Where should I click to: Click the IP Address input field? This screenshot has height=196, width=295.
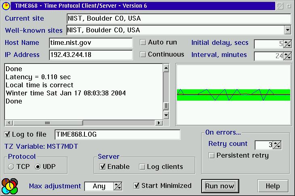point(91,55)
